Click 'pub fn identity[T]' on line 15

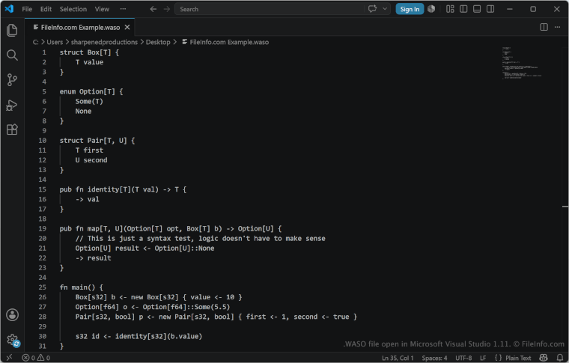[x=94, y=189]
